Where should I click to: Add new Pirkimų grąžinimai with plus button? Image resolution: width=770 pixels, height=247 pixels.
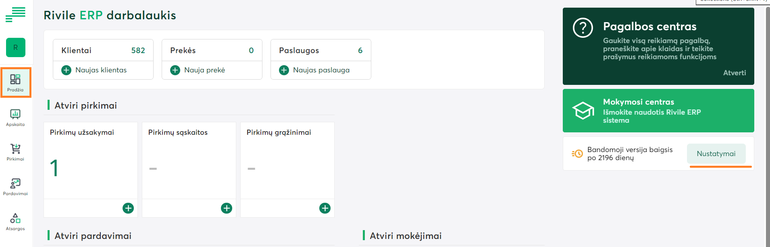click(x=325, y=208)
